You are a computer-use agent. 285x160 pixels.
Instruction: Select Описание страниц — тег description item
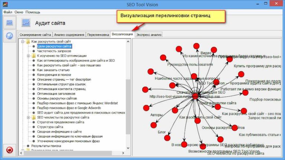(x=64, y=79)
